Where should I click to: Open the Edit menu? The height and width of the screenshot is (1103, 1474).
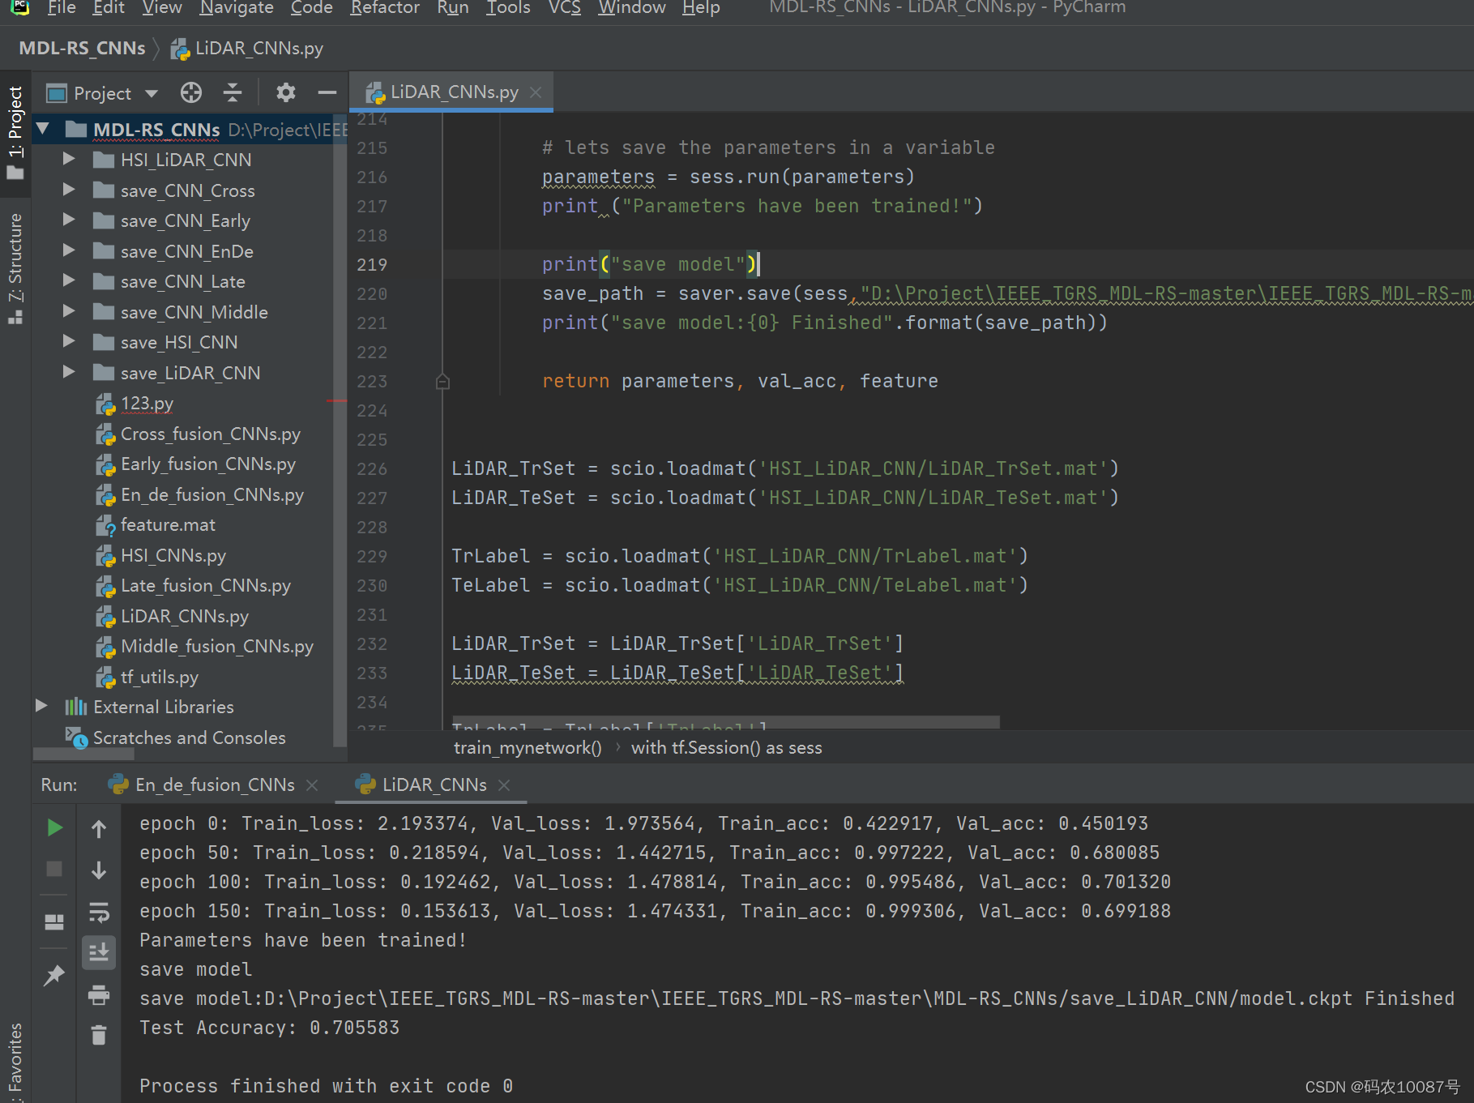[x=109, y=8]
